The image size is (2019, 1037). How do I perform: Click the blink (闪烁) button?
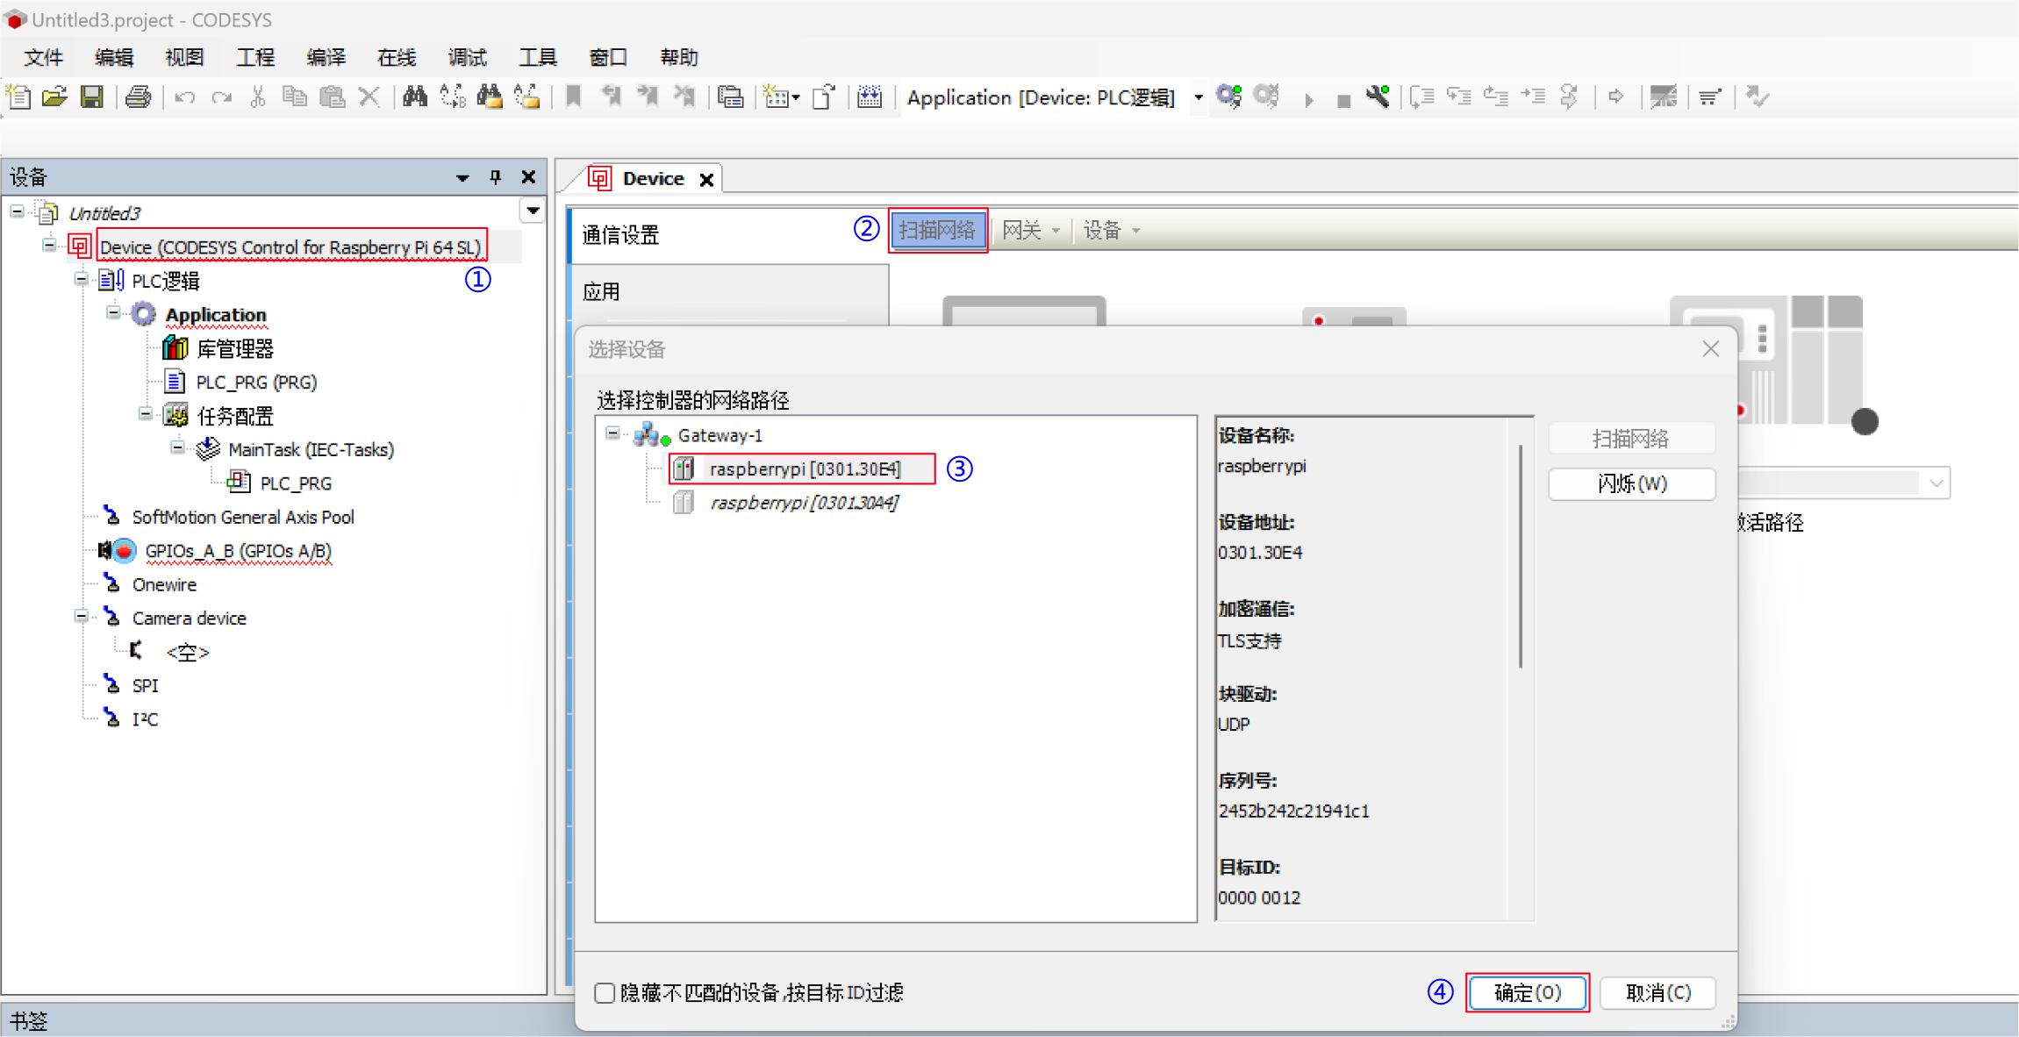[1631, 484]
